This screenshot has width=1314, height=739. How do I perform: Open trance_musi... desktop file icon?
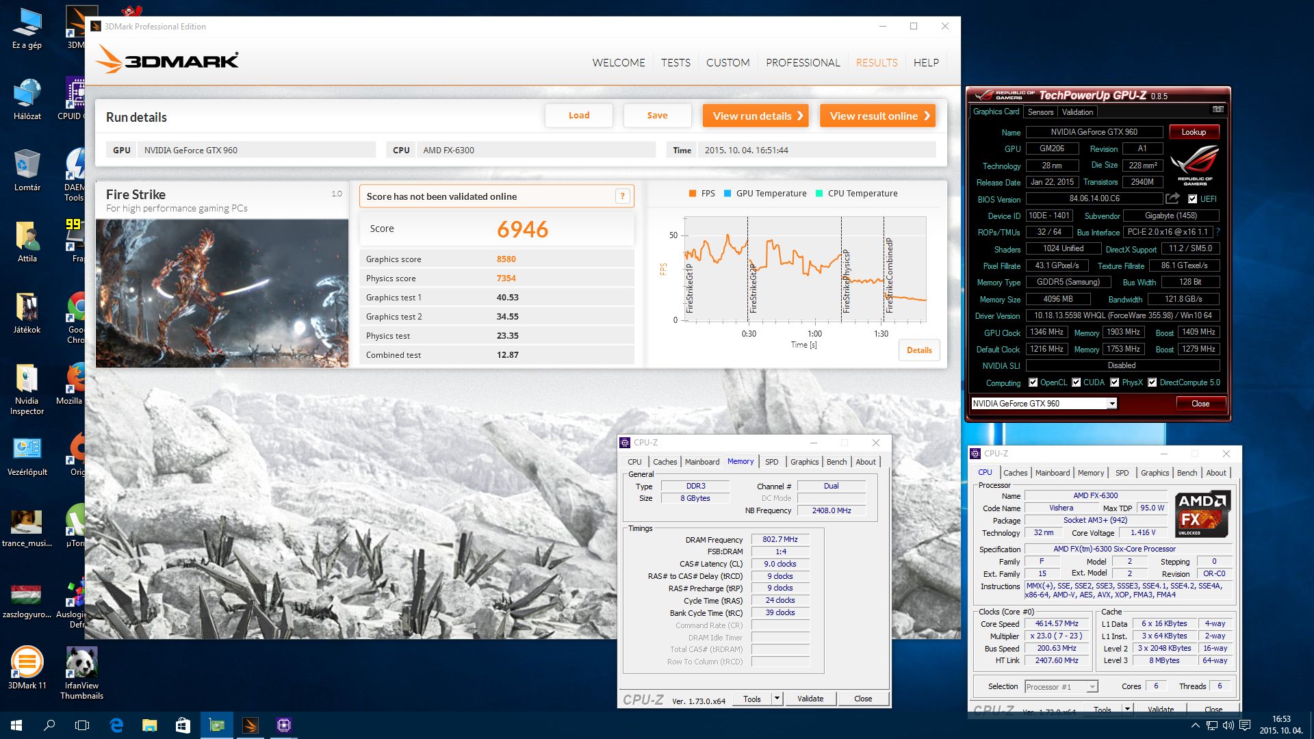pos(27,527)
